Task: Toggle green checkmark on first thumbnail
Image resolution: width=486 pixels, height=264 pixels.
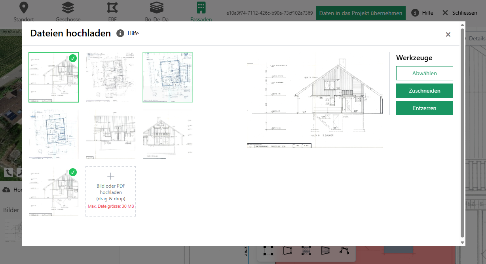Action: point(72,58)
